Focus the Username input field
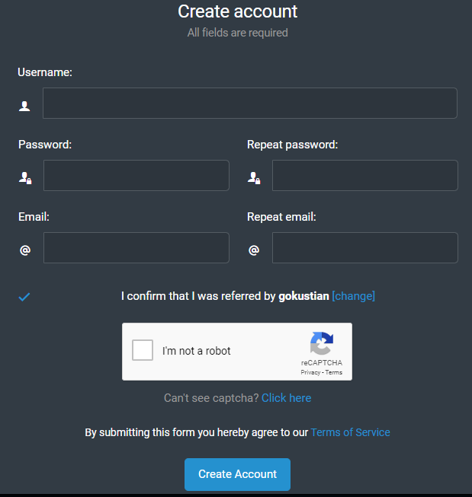 click(x=250, y=103)
